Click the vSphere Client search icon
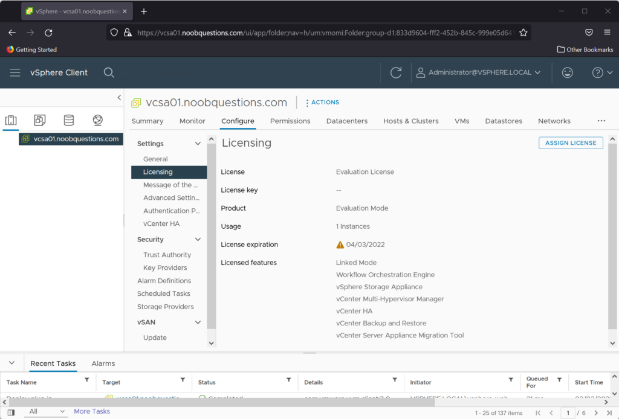Screen dimensions: 619x419 [109, 72]
